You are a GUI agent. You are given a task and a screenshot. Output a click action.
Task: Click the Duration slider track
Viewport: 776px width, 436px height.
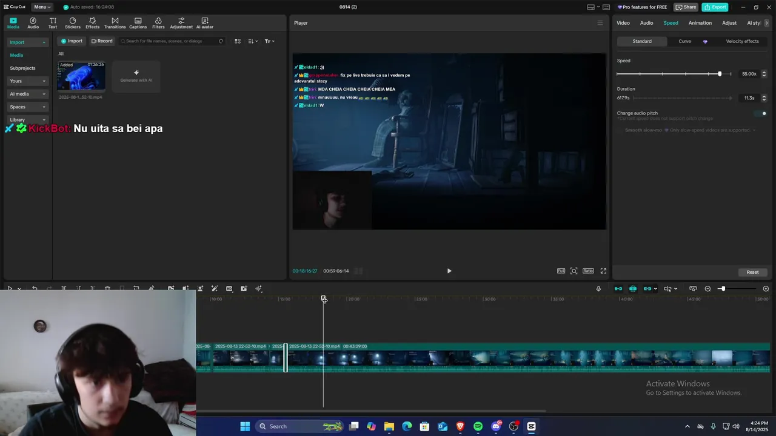point(681,97)
